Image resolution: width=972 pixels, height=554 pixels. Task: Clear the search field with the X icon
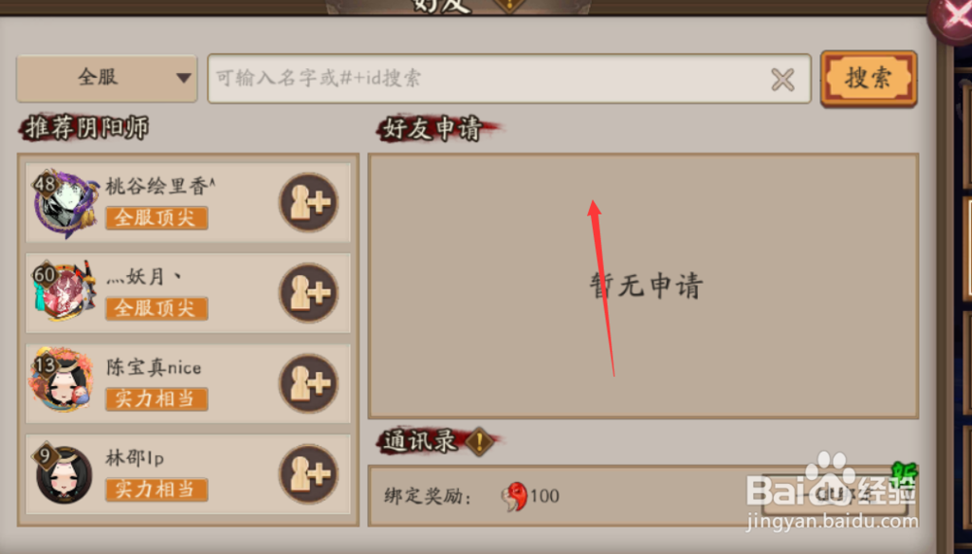click(x=782, y=80)
